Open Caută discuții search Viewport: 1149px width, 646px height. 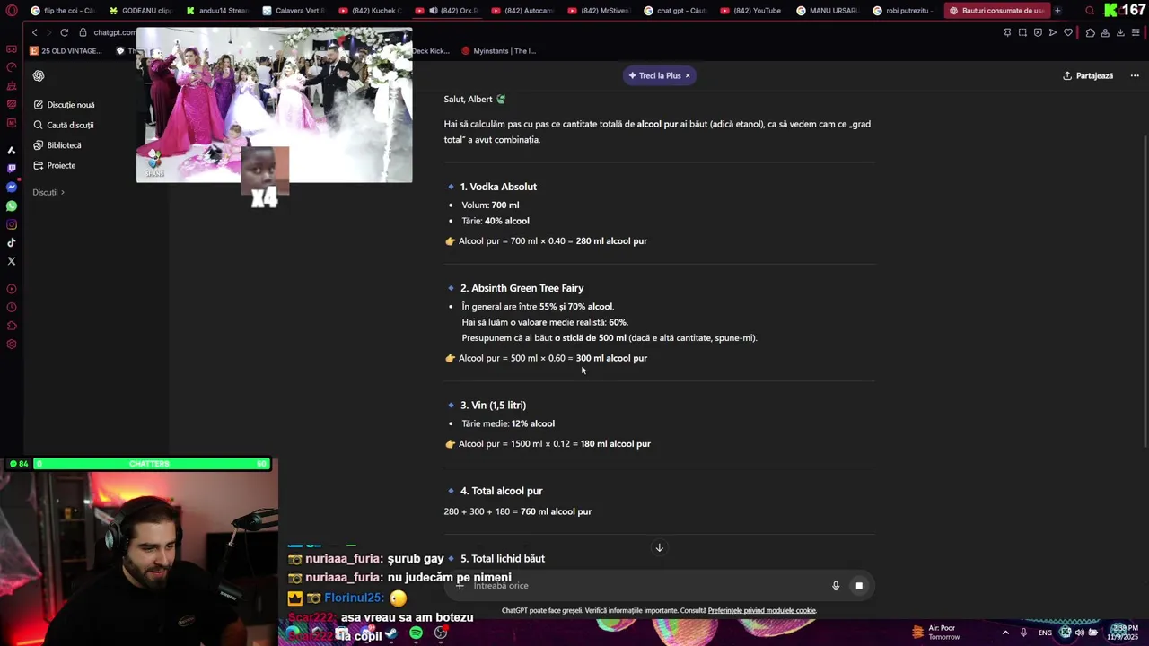[64, 125]
